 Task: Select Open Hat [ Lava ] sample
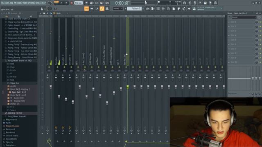click(18, 95)
